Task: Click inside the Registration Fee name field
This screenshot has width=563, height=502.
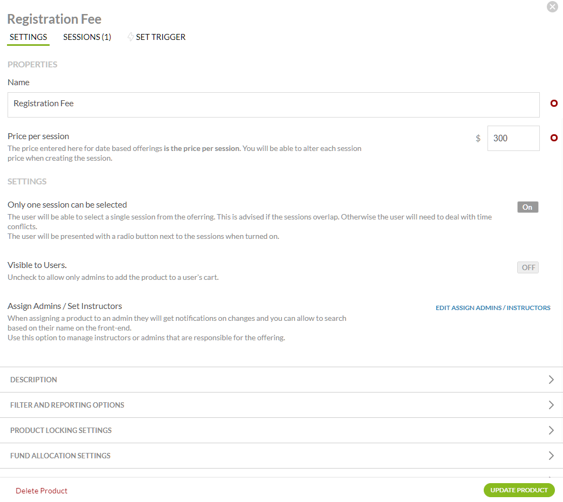Action: [273, 104]
